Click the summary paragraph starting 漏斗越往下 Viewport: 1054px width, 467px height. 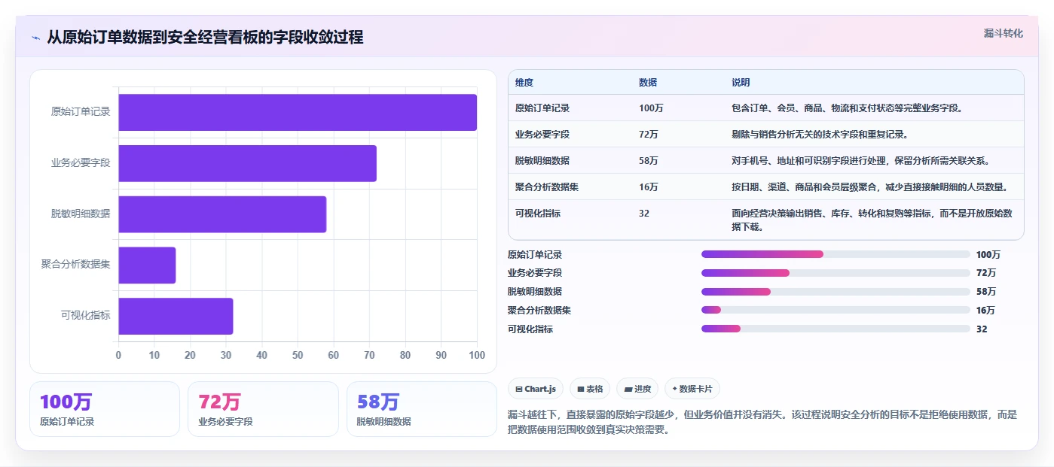(x=762, y=423)
